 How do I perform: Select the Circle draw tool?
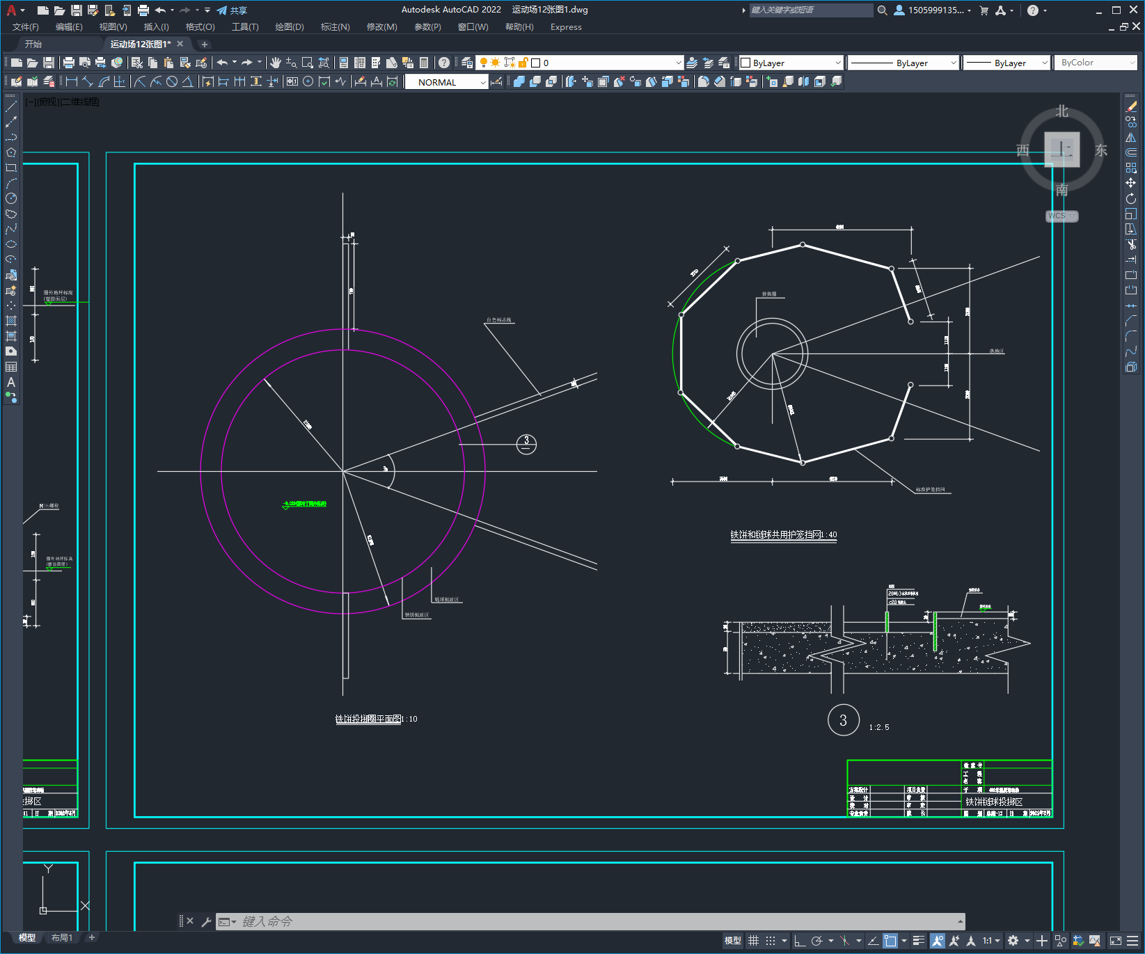tap(11, 198)
